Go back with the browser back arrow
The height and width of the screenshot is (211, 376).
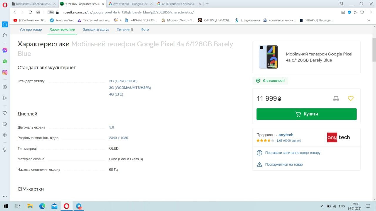click(x=14, y=12)
